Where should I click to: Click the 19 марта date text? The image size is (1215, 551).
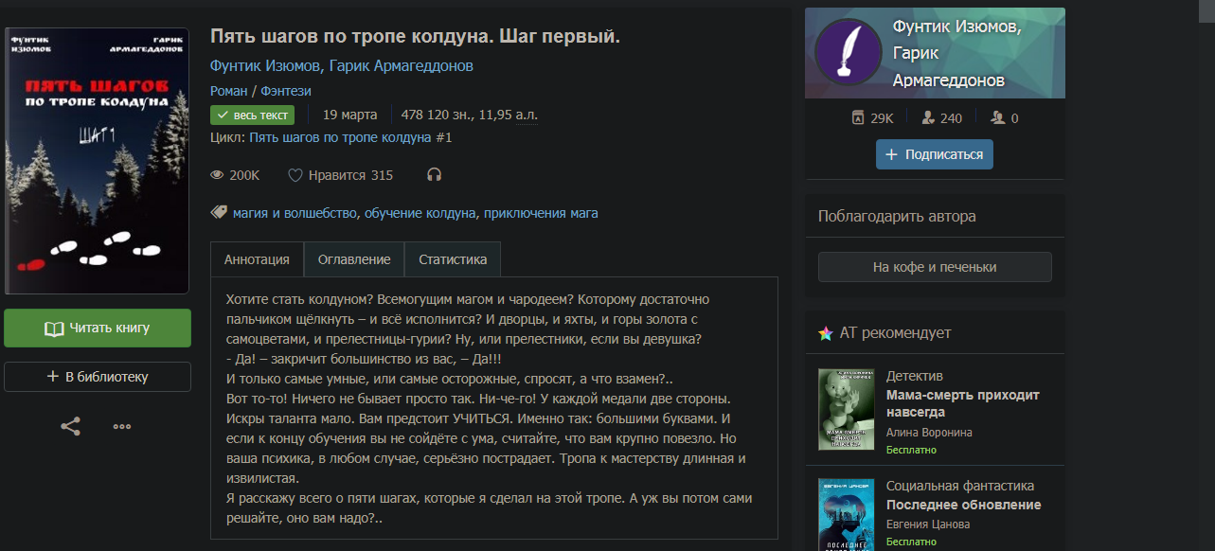point(349,115)
